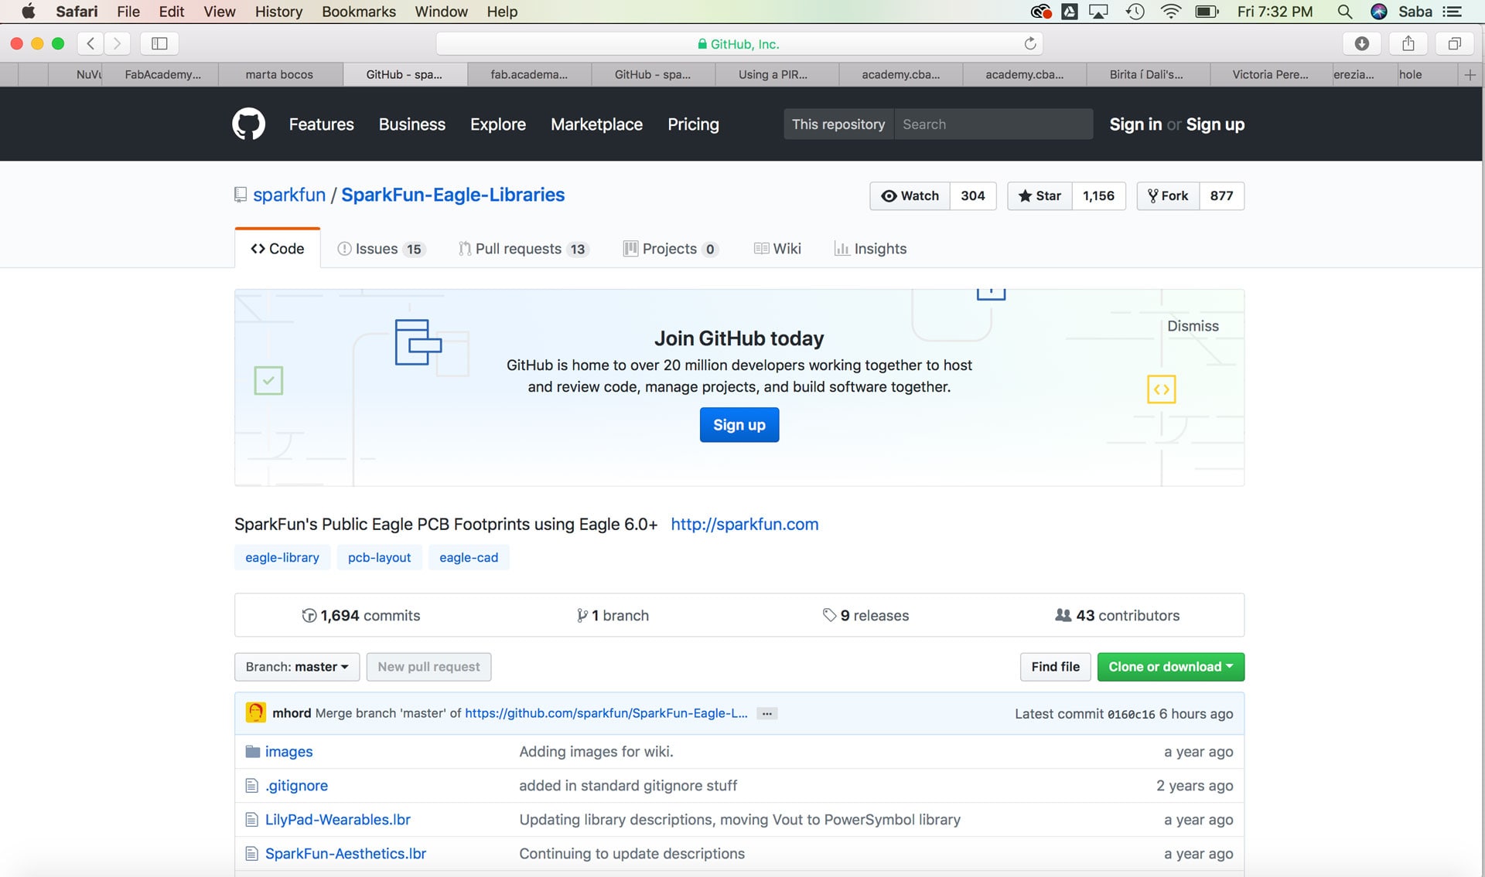
Task: View the 877 forks count
Action: 1221,195
